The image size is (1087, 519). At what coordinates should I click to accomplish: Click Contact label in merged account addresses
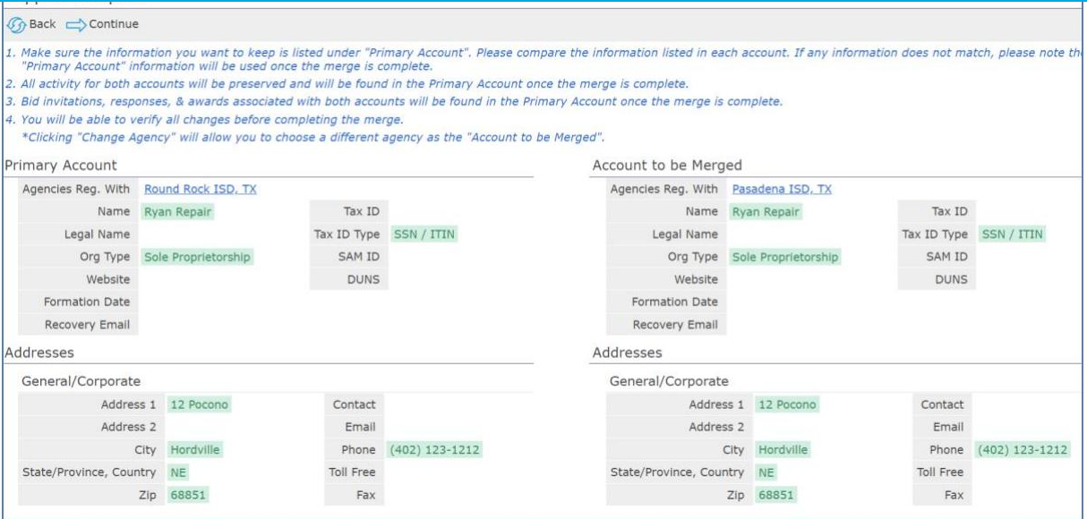(x=942, y=405)
